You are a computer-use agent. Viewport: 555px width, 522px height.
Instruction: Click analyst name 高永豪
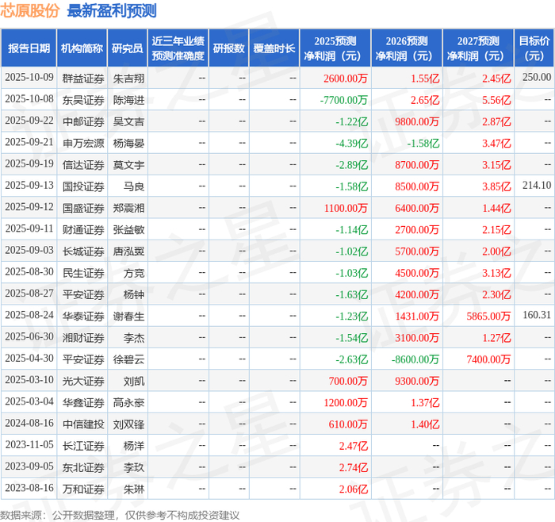pos(128,403)
